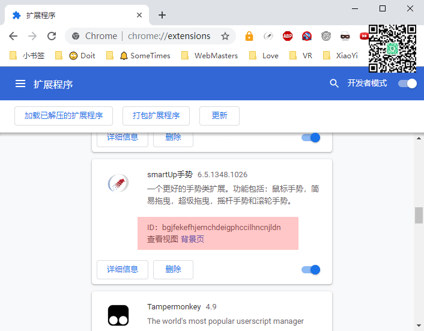Image resolution: width=424 pixels, height=331 pixels.
Task: Open the SomeTimes bookmark folder
Action: point(145,56)
